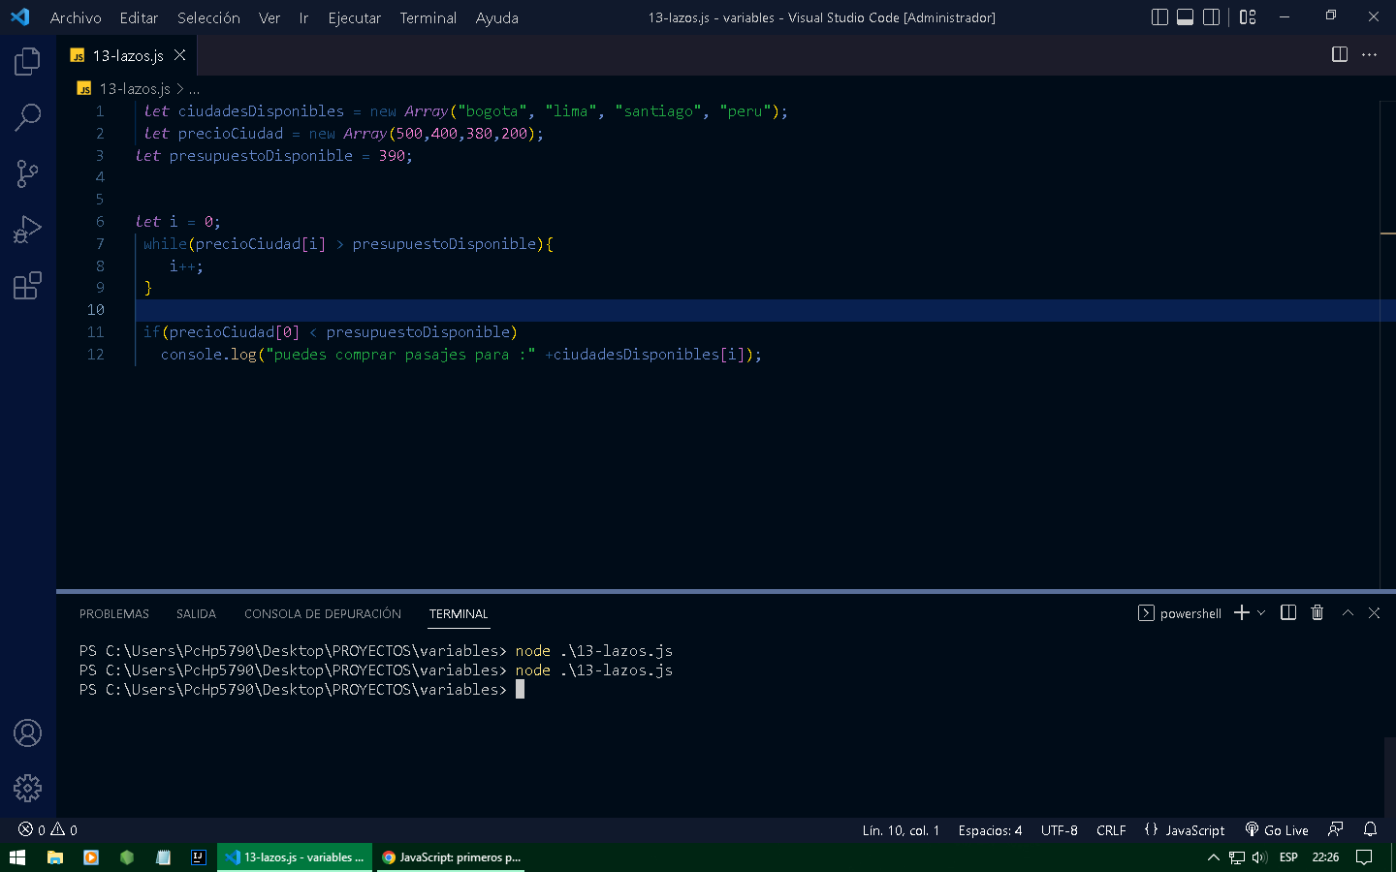Switch to the PROBLEMAS tab
Viewport: 1396px width, 872px height.
tap(114, 613)
